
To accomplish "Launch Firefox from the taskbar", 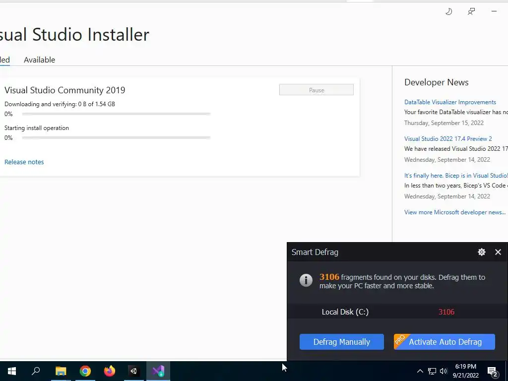I will (110, 371).
